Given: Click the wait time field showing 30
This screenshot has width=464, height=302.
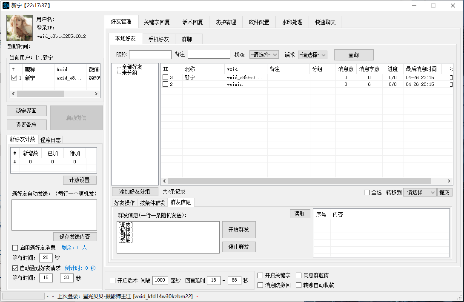Looking at the screenshot, I should point(66,278).
